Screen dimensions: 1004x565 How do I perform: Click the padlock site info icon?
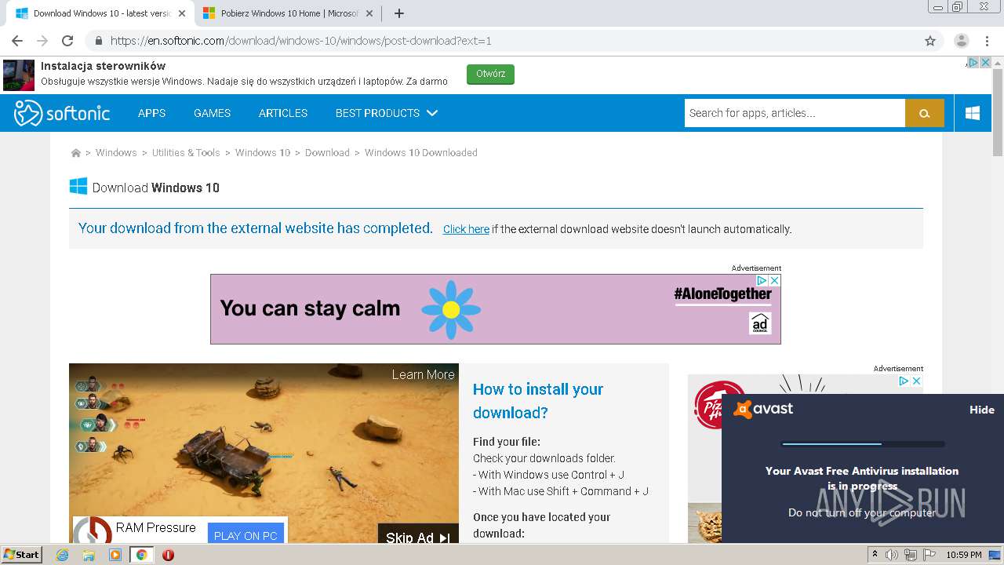pyautogui.click(x=98, y=41)
